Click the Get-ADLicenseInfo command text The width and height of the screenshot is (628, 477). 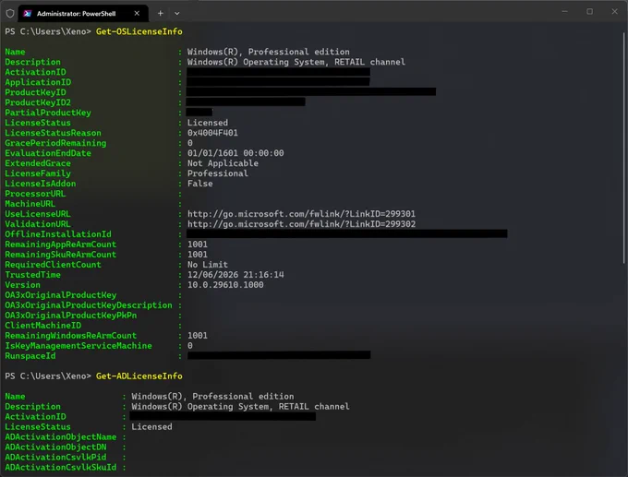tap(139, 376)
